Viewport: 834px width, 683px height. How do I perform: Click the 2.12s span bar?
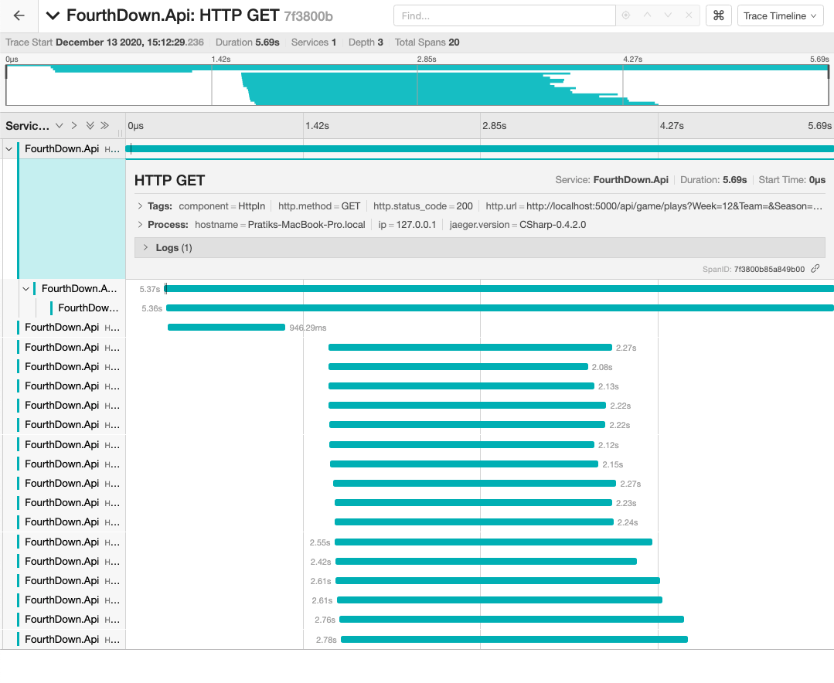[x=461, y=445]
